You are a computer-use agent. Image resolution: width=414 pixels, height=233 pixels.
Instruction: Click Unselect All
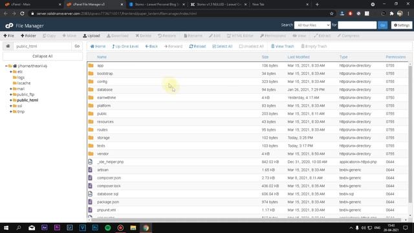[252, 46]
